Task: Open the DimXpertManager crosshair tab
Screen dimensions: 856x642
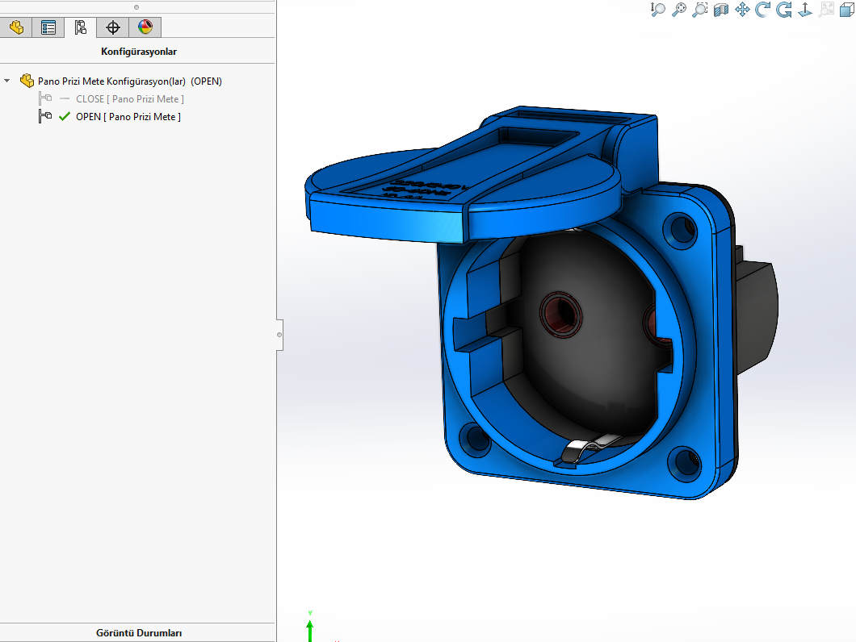Action: (x=113, y=27)
